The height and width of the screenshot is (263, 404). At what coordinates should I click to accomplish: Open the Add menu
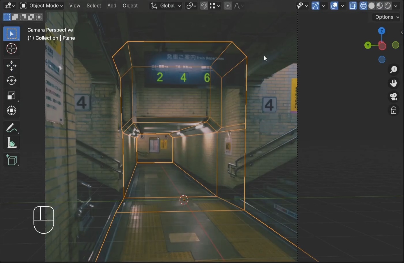tap(112, 5)
